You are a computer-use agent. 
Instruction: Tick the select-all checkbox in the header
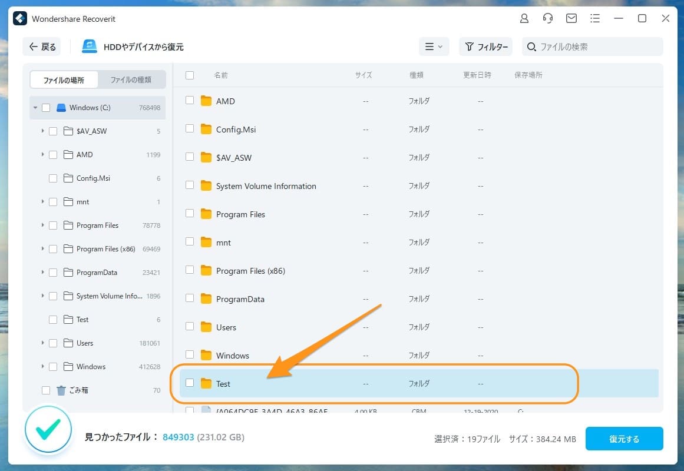click(190, 75)
